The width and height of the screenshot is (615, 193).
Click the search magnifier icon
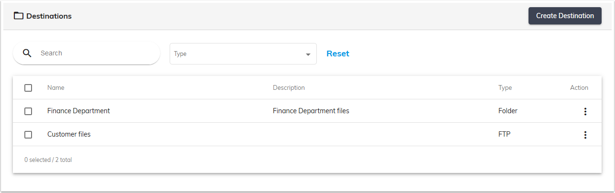(27, 53)
